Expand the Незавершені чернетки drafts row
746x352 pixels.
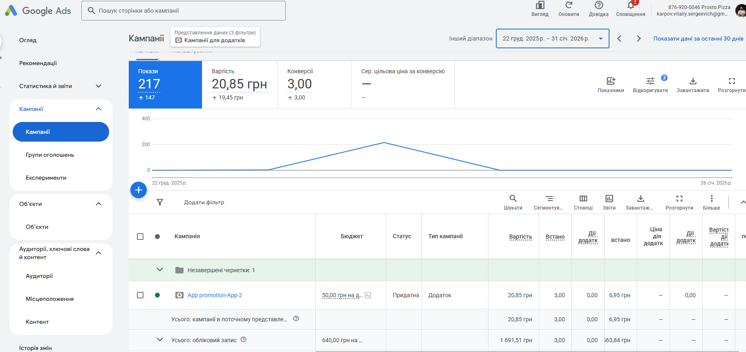tap(160, 270)
